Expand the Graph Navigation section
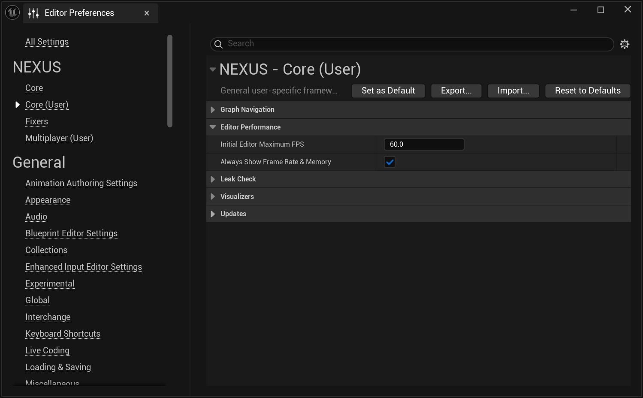Image resolution: width=643 pixels, height=398 pixels. pyautogui.click(x=213, y=109)
